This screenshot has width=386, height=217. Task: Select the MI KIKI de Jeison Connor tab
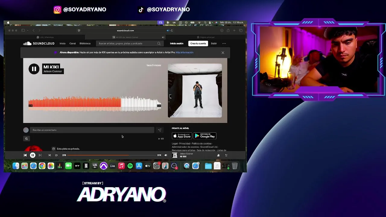point(125,37)
